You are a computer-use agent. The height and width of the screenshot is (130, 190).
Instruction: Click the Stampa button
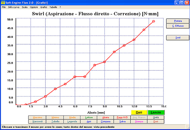pyautogui.click(x=139, y=122)
